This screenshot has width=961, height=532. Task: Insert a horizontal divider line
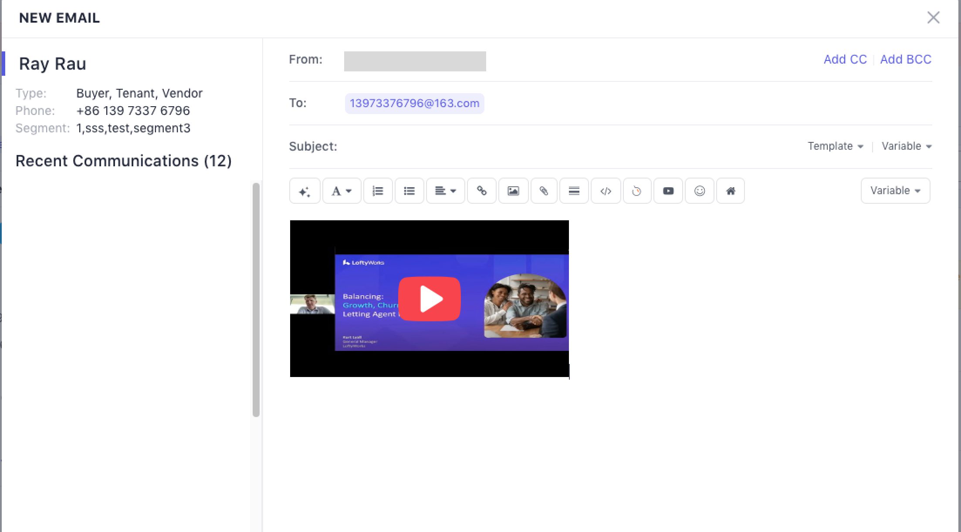tap(574, 191)
